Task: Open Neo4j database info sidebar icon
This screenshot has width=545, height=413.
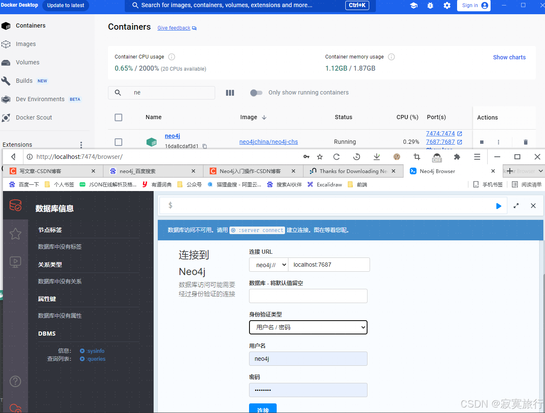Action: click(15, 205)
